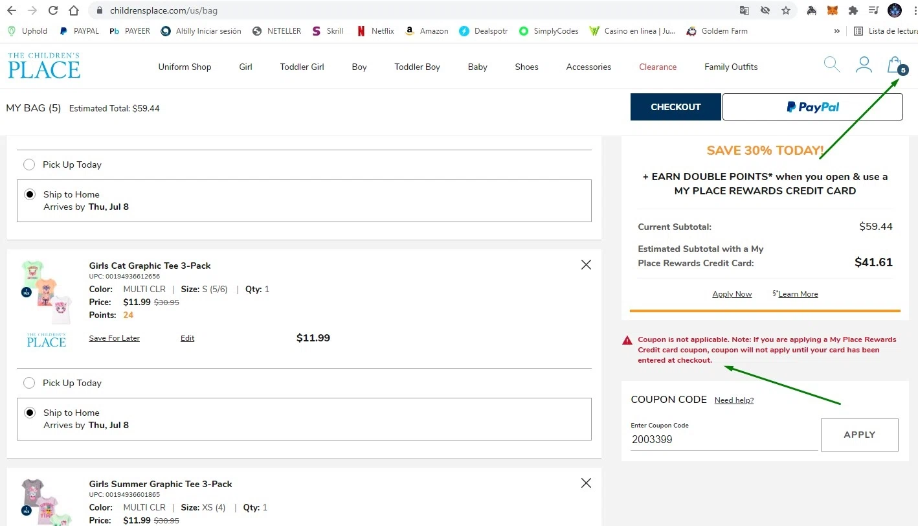The height and width of the screenshot is (526, 918).
Task: Select Ship to Home above the Cat Tee item
Action: 29,194
